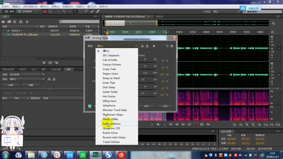The image size is (283, 159).
Task: Favorite star icon in Analog Delay dialog
Action: [154, 46]
